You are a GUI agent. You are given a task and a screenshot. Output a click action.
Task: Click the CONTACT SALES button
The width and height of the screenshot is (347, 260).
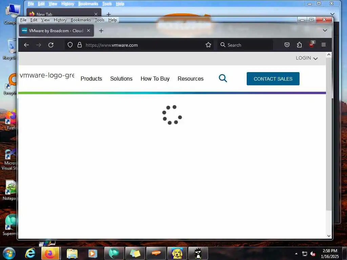(x=273, y=79)
